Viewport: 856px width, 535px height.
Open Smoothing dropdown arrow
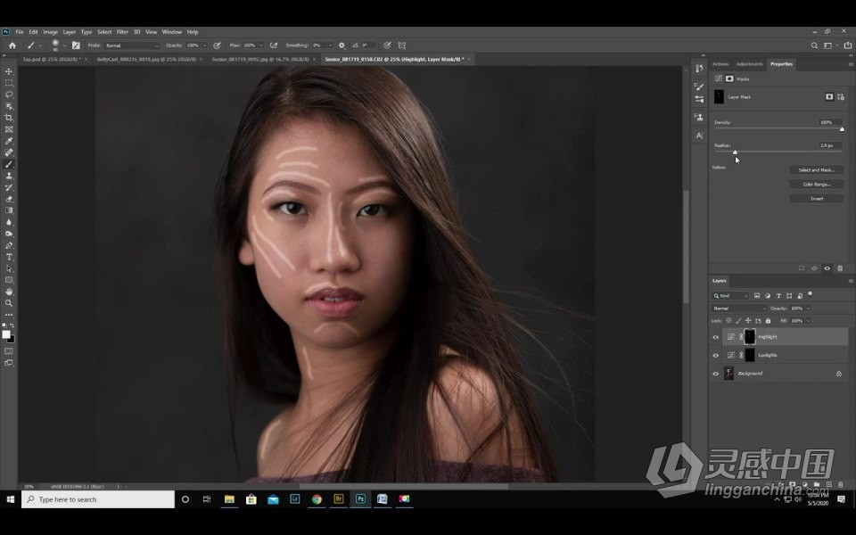[330, 45]
